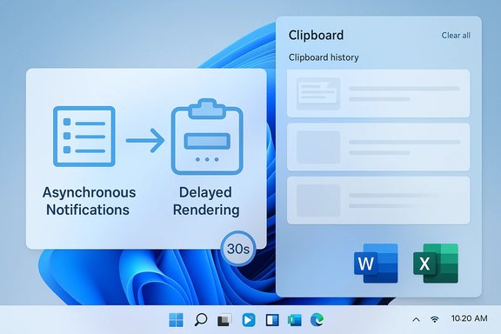Image resolution: width=501 pixels, height=334 pixels.
Task: Launch the blue play-arrow taskbar app
Action: point(249,320)
